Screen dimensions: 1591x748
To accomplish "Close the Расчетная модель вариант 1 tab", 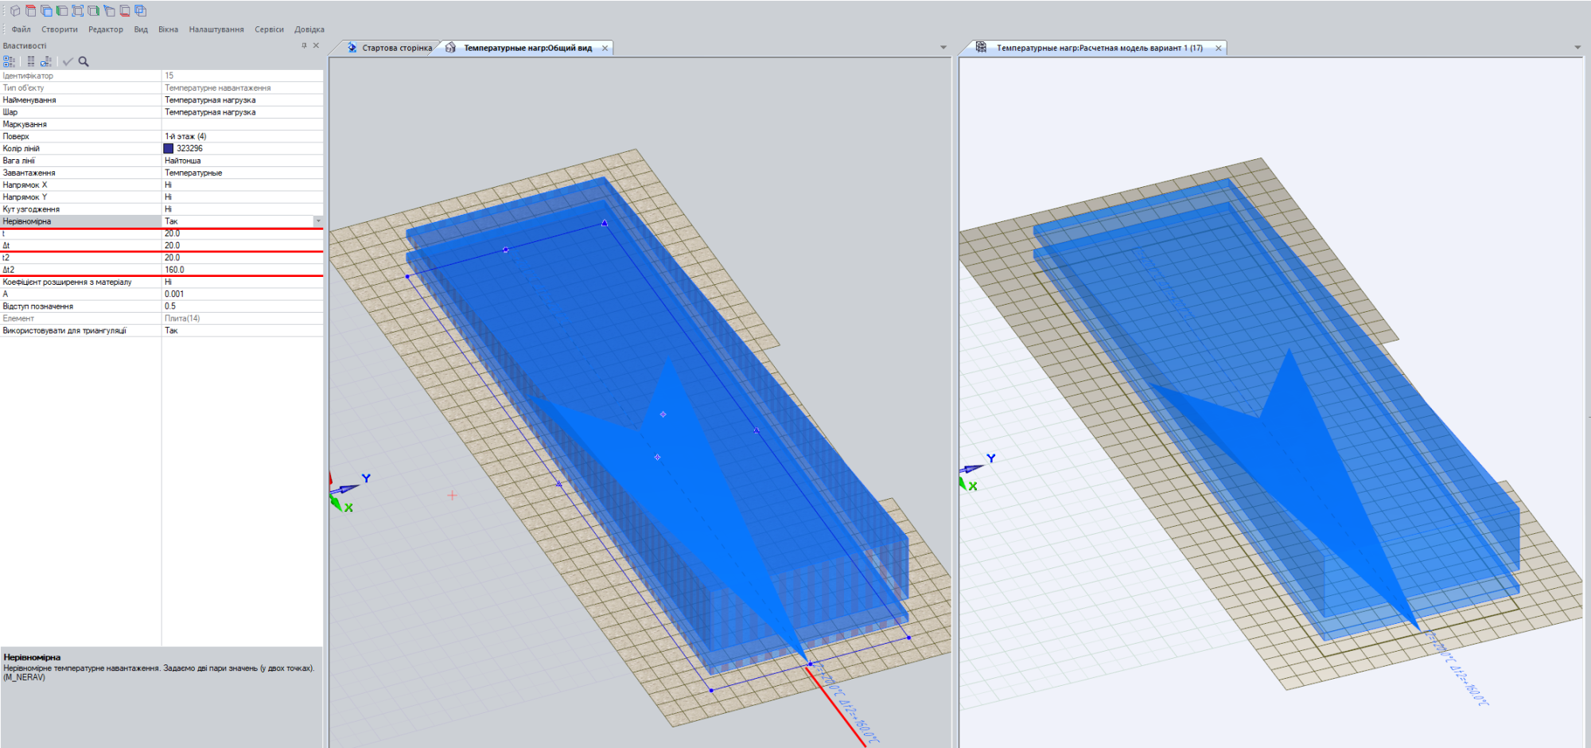I will point(1218,48).
